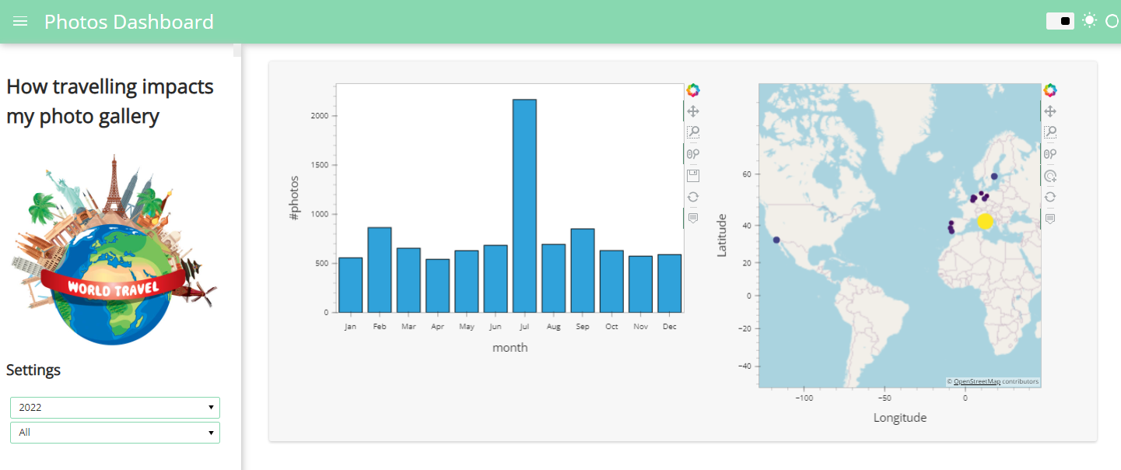The width and height of the screenshot is (1121, 470).
Task: Click the sun theme icon
Action: coord(1089,21)
